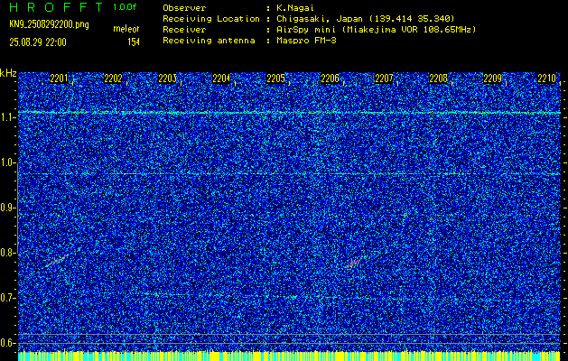Click the 0.8 kHz axis label

(7, 253)
